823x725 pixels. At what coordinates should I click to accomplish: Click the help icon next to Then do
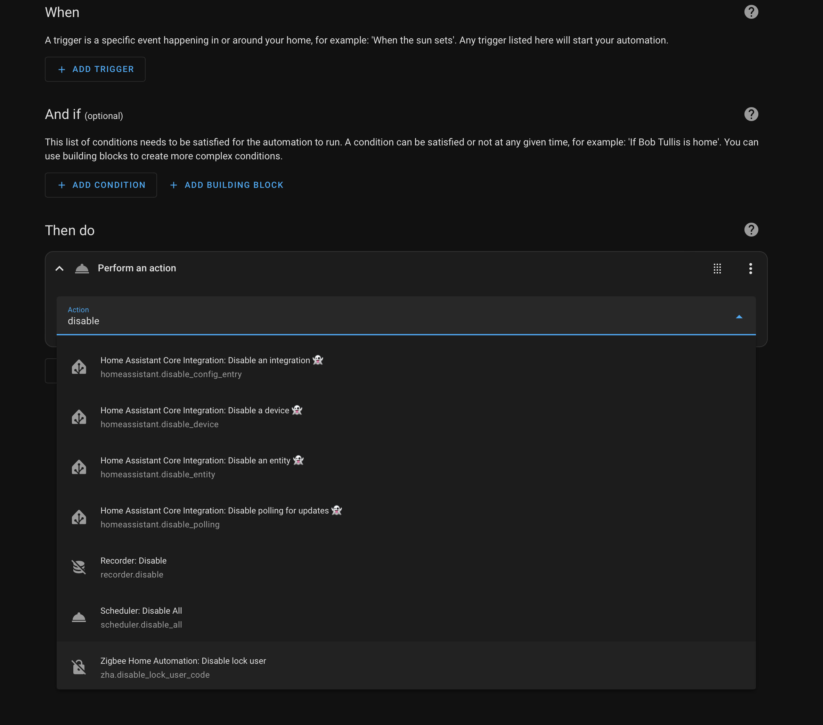coord(751,230)
